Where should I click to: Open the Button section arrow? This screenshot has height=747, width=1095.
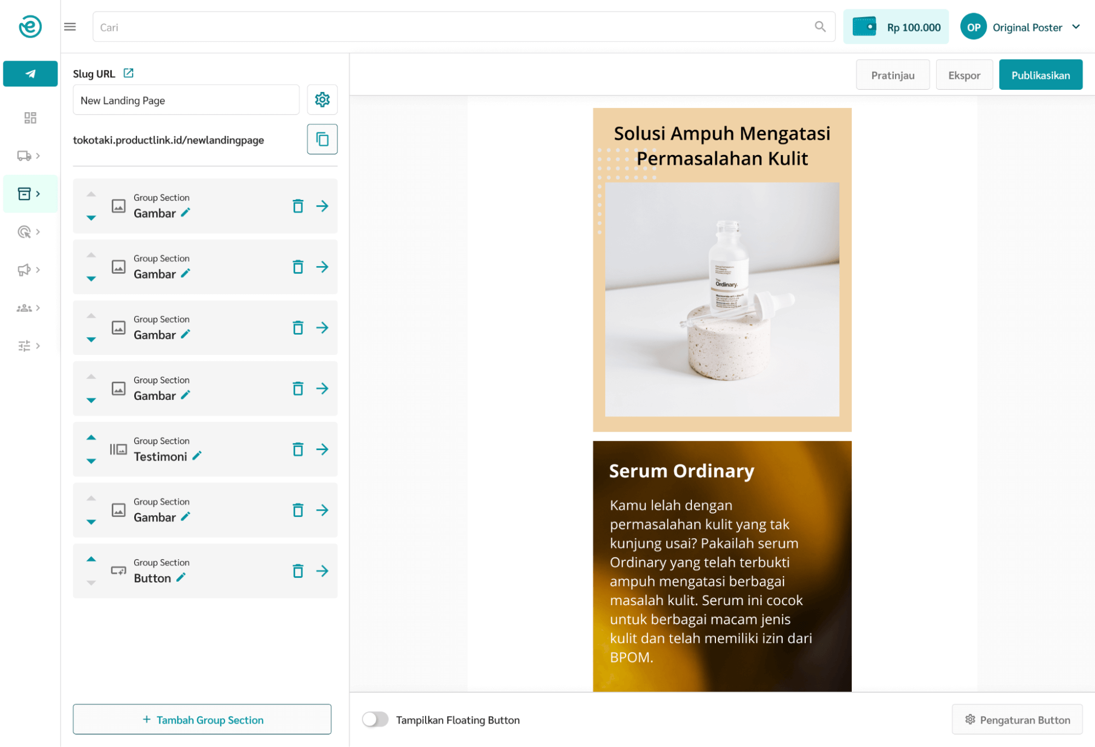323,571
